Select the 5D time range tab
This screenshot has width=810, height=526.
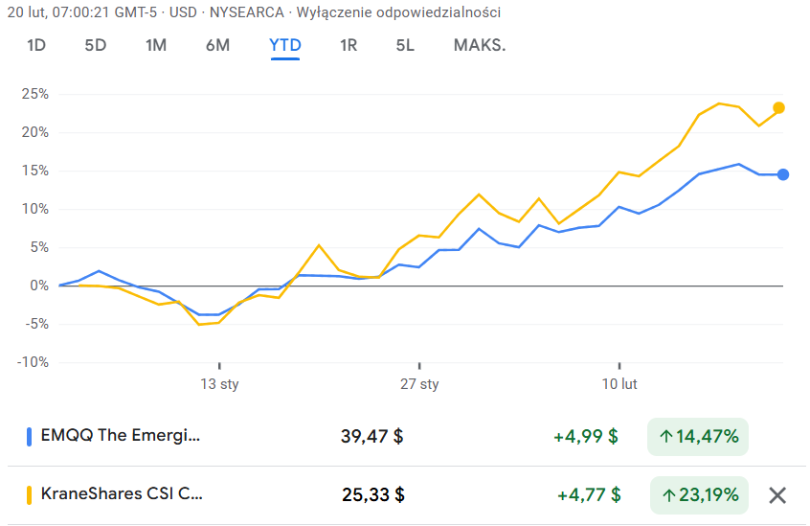pyautogui.click(x=96, y=45)
